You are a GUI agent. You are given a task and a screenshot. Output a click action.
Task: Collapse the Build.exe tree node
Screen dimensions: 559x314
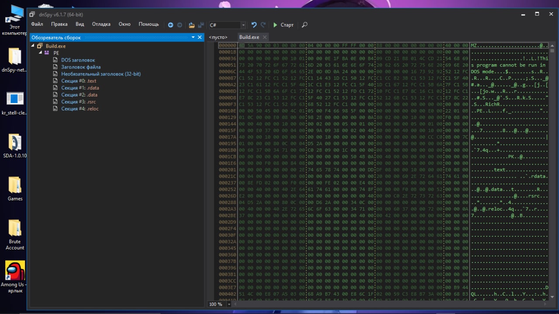33,46
